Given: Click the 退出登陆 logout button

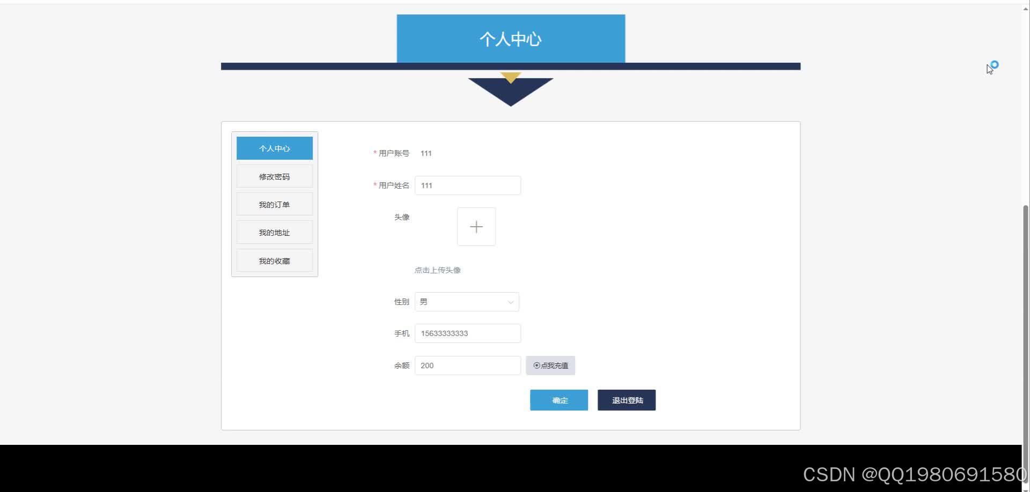Looking at the screenshot, I should coord(627,400).
